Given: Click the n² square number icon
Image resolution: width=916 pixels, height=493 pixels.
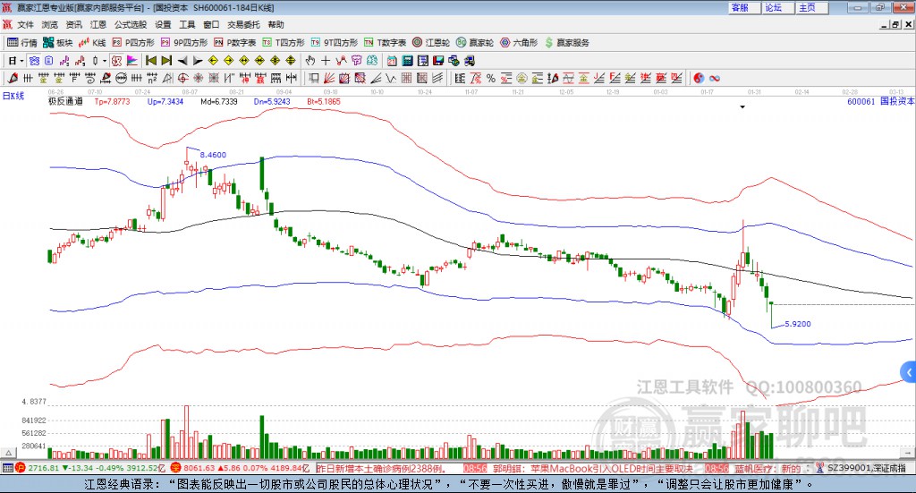Looking at the screenshot, I should point(152,78).
